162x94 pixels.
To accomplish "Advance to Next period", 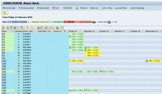I will pos(43,8).
